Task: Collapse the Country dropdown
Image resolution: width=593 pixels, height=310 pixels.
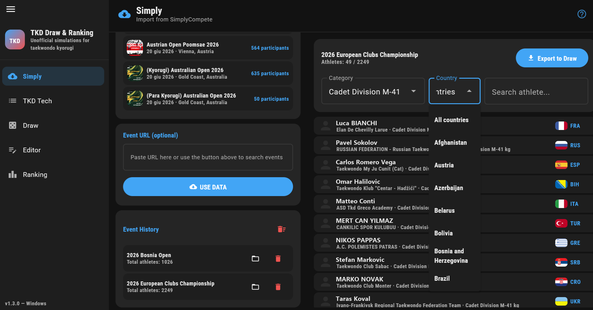Action: click(x=454, y=91)
